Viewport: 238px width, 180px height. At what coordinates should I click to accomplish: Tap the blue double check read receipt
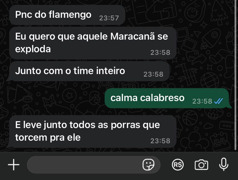218,101
